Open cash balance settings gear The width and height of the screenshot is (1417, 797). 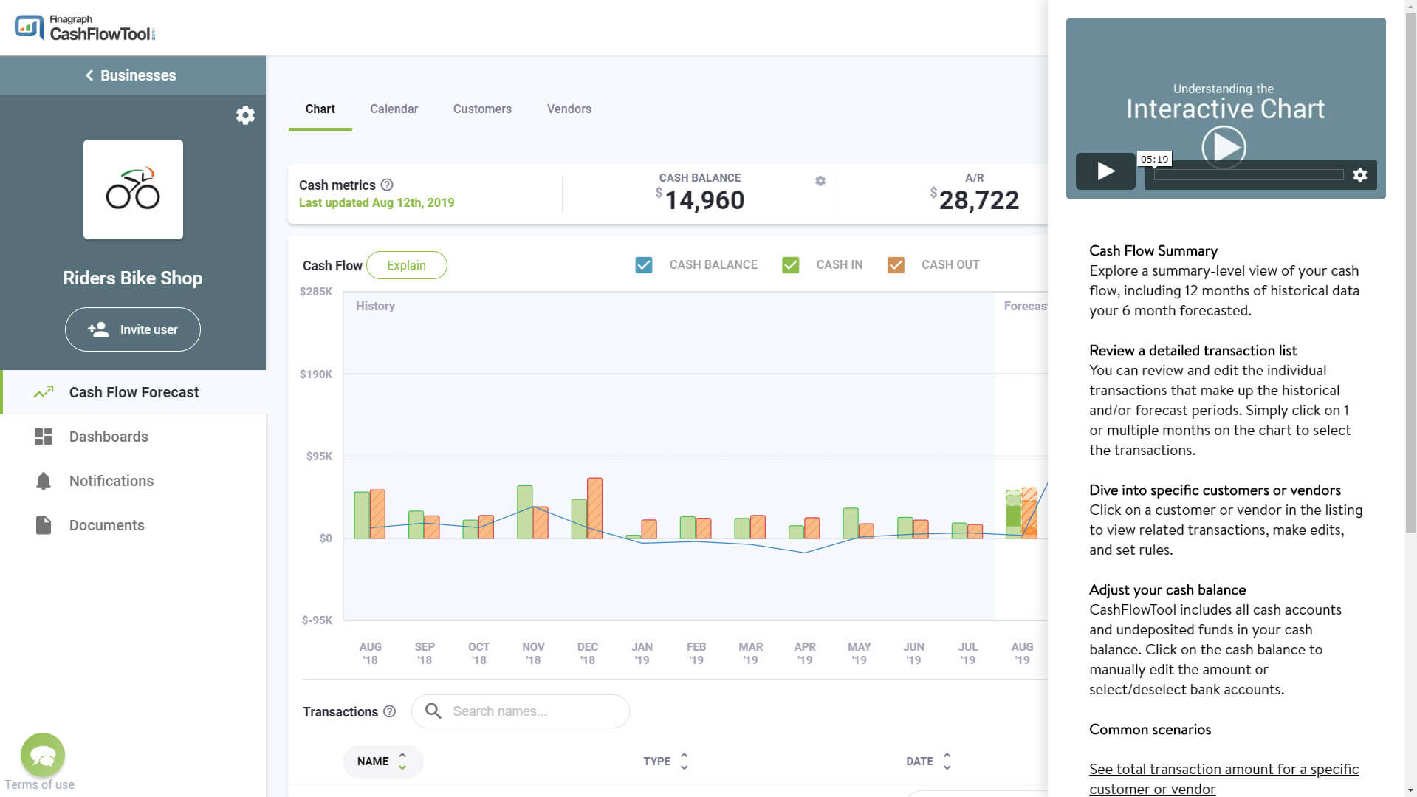point(820,181)
